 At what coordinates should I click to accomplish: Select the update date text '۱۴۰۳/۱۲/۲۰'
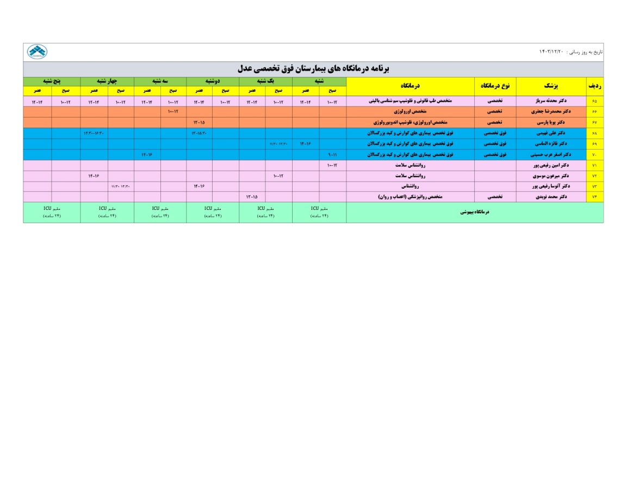tap(551, 52)
